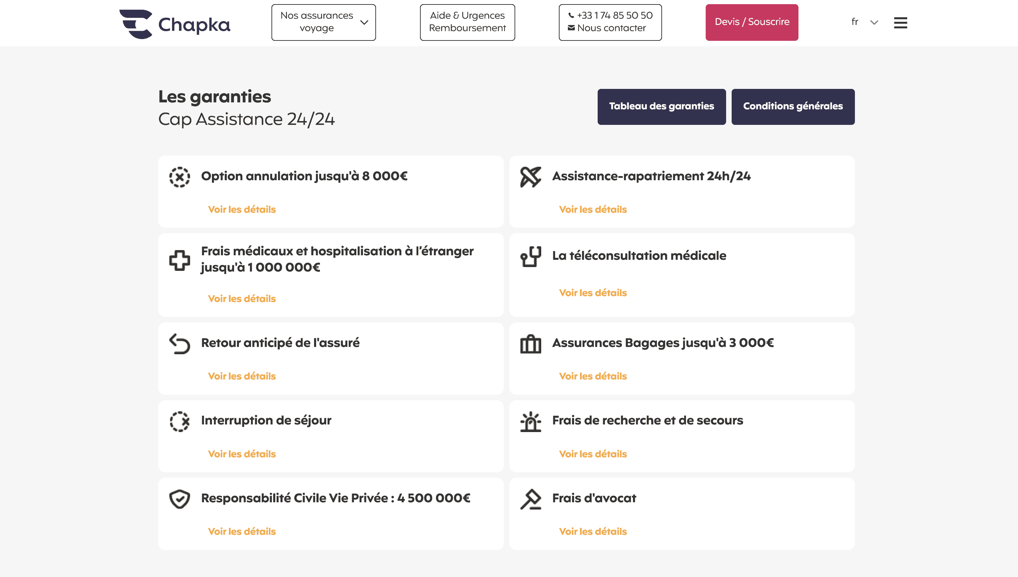Open the fr language selector
Image resolution: width=1018 pixels, height=577 pixels.
pyautogui.click(x=864, y=22)
